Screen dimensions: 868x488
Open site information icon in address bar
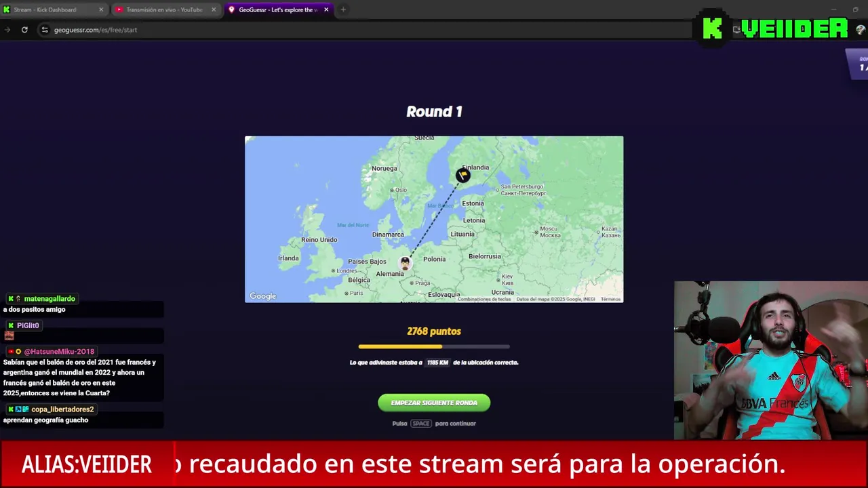coord(44,30)
